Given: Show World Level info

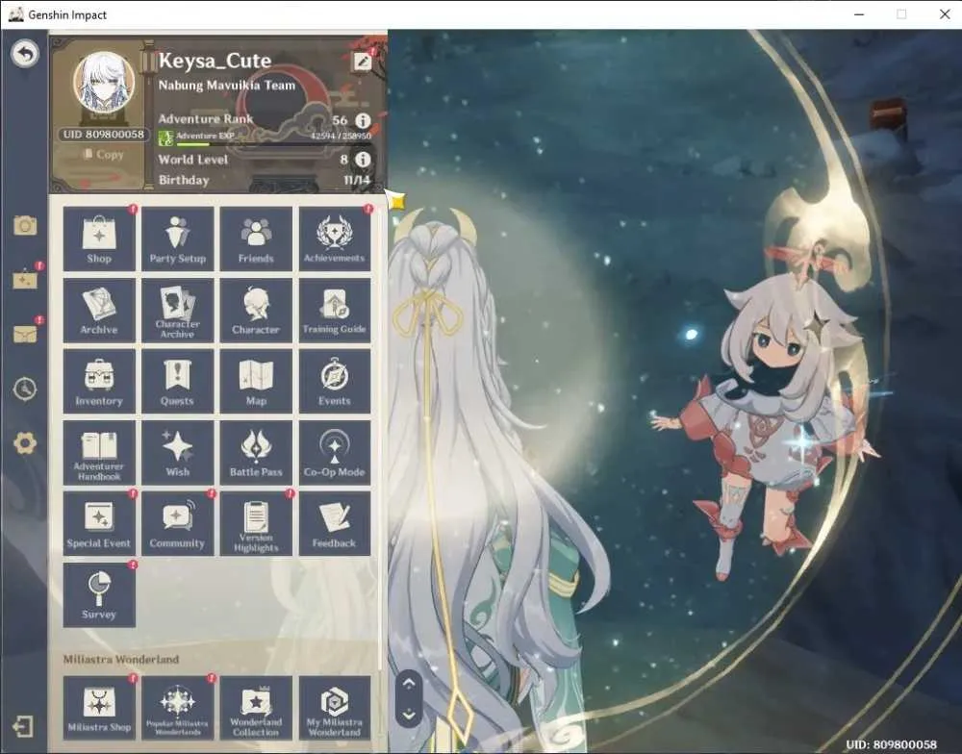Looking at the screenshot, I should [364, 160].
